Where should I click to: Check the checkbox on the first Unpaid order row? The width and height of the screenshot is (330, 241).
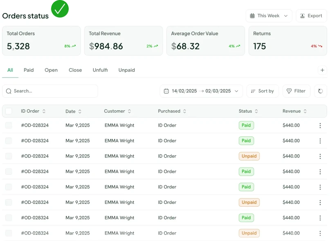pyautogui.click(x=9, y=156)
